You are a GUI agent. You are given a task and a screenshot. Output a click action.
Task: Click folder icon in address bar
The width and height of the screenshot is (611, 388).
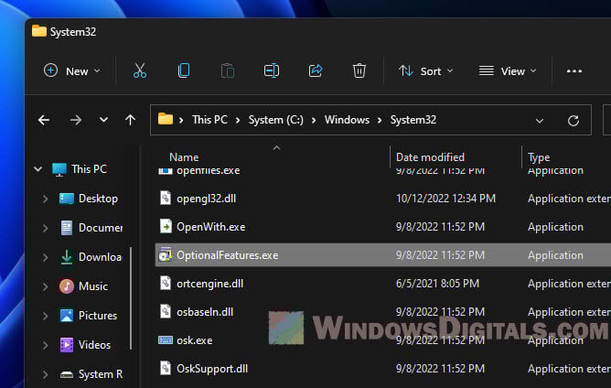click(166, 119)
